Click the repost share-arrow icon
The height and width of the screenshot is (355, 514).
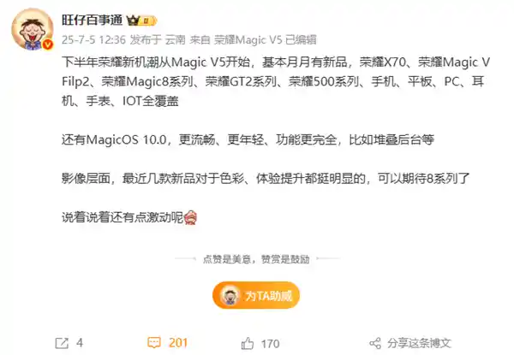62,343
